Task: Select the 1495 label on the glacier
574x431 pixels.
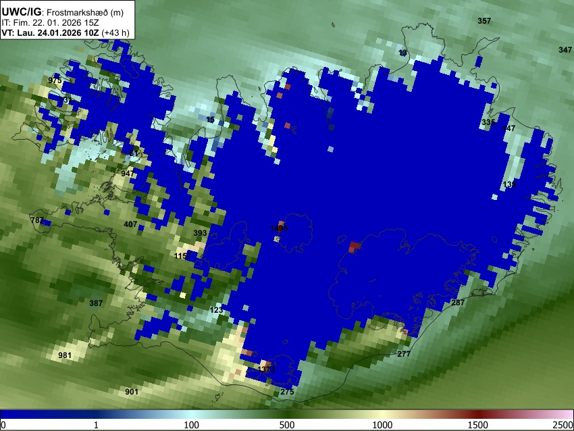Action: coord(279,228)
